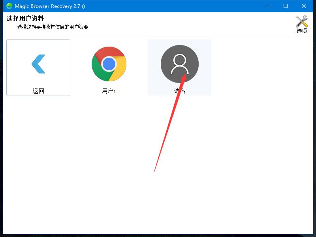Maximize the Magic Browser Recovery window
The width and height of the screenshot is (316, 237).
click(x=285, y=6)
